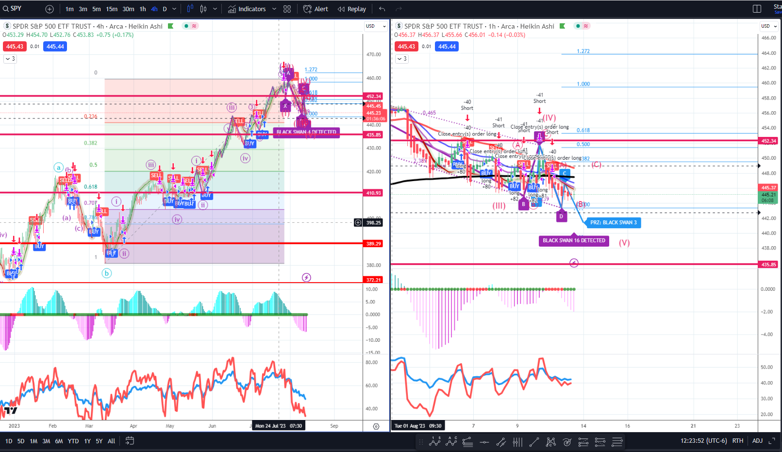This screenshot has height=452, width=782.
Task: Switch to the 1m interval
Action: (69, 9)
